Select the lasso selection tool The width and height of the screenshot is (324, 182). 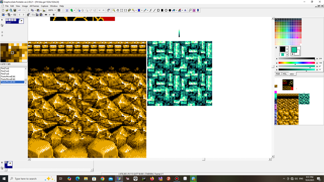point(130,10)
